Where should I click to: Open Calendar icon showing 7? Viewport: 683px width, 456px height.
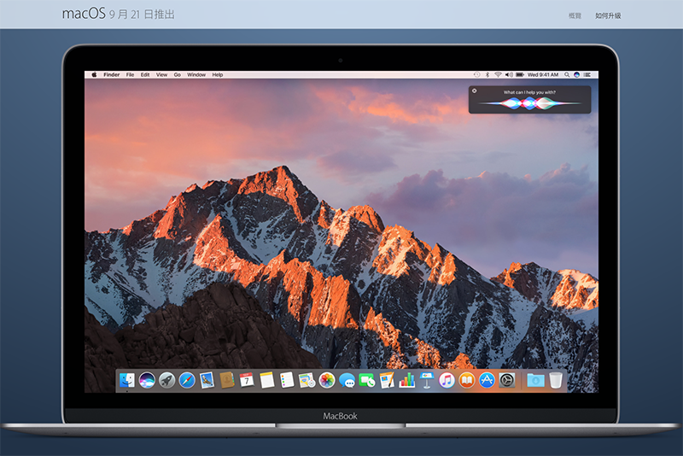[247, 380]
